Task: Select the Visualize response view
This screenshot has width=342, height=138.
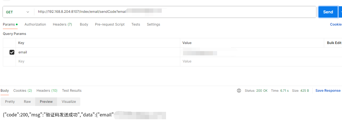Action: 69,102
